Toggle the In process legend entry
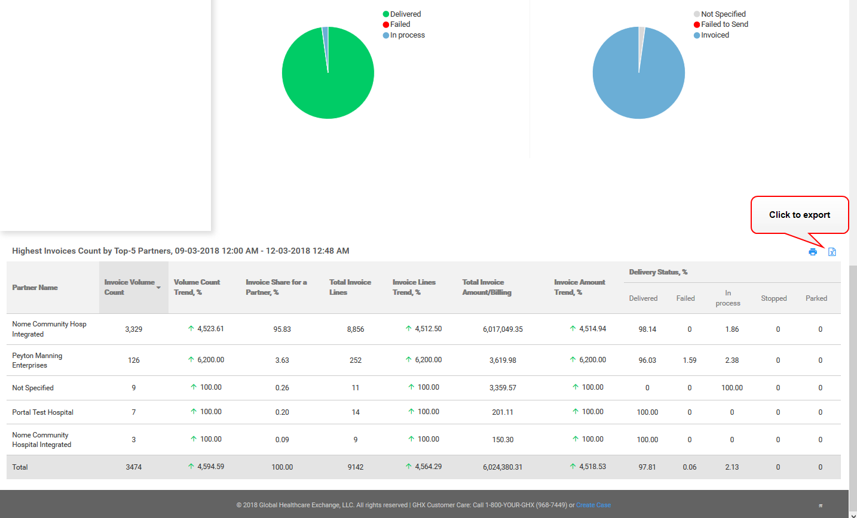 point(407,35)
